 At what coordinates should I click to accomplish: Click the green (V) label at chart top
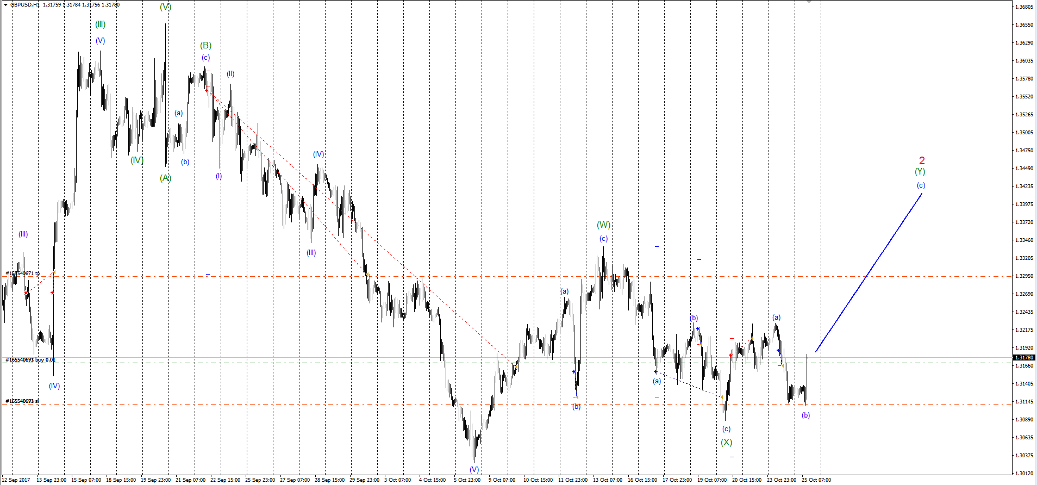point(165,7)
